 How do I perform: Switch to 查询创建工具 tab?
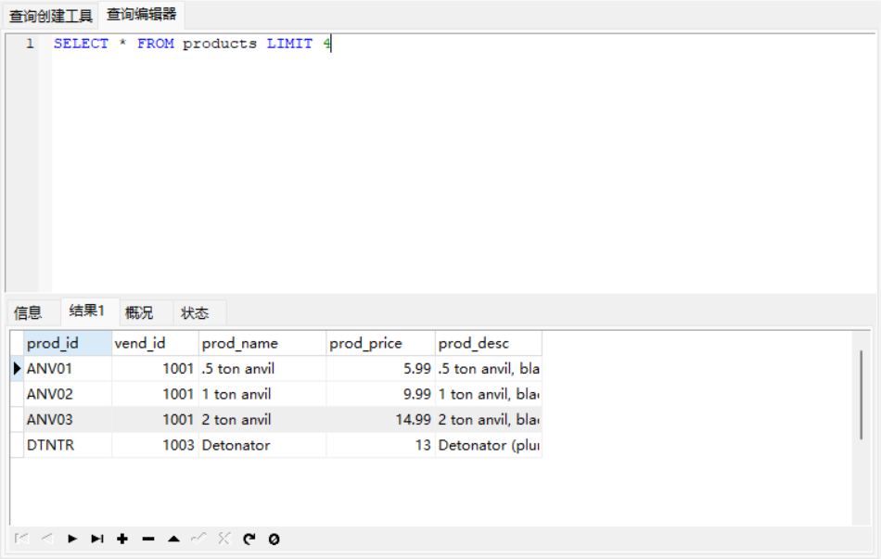pos(51,16)
